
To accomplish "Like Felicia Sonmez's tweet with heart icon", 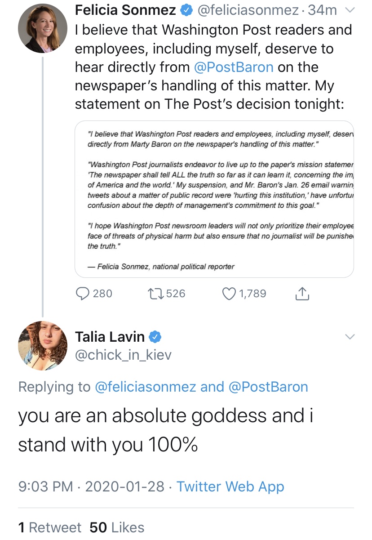I will (x=229, y=294).
